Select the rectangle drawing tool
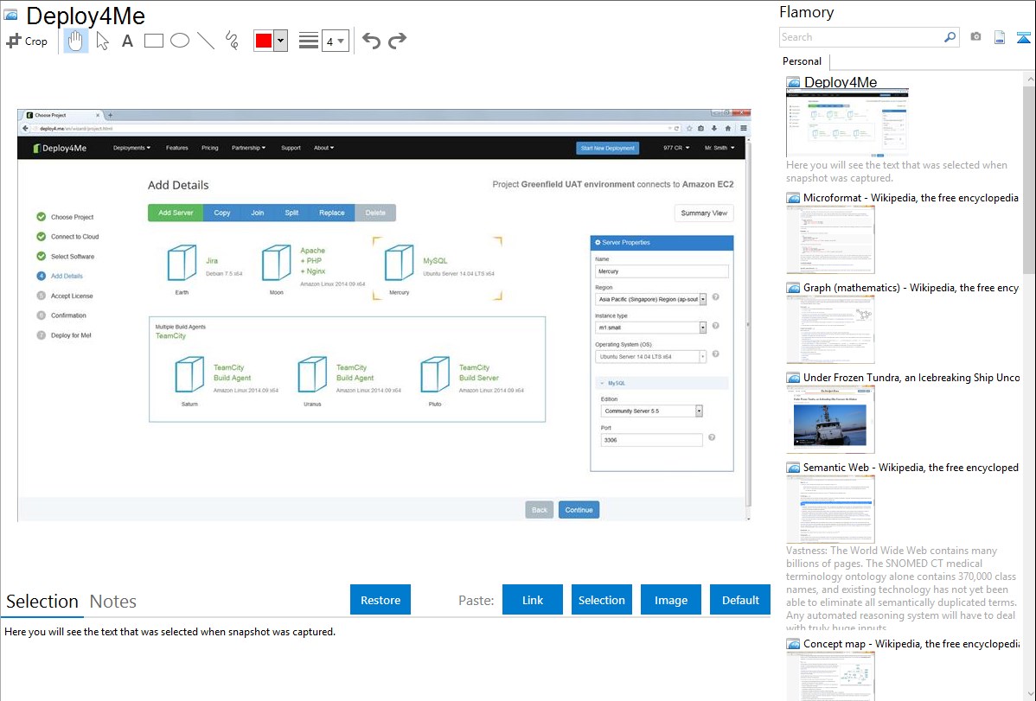Viewport: 1036px width, 701px height. (x=153, y=41)
